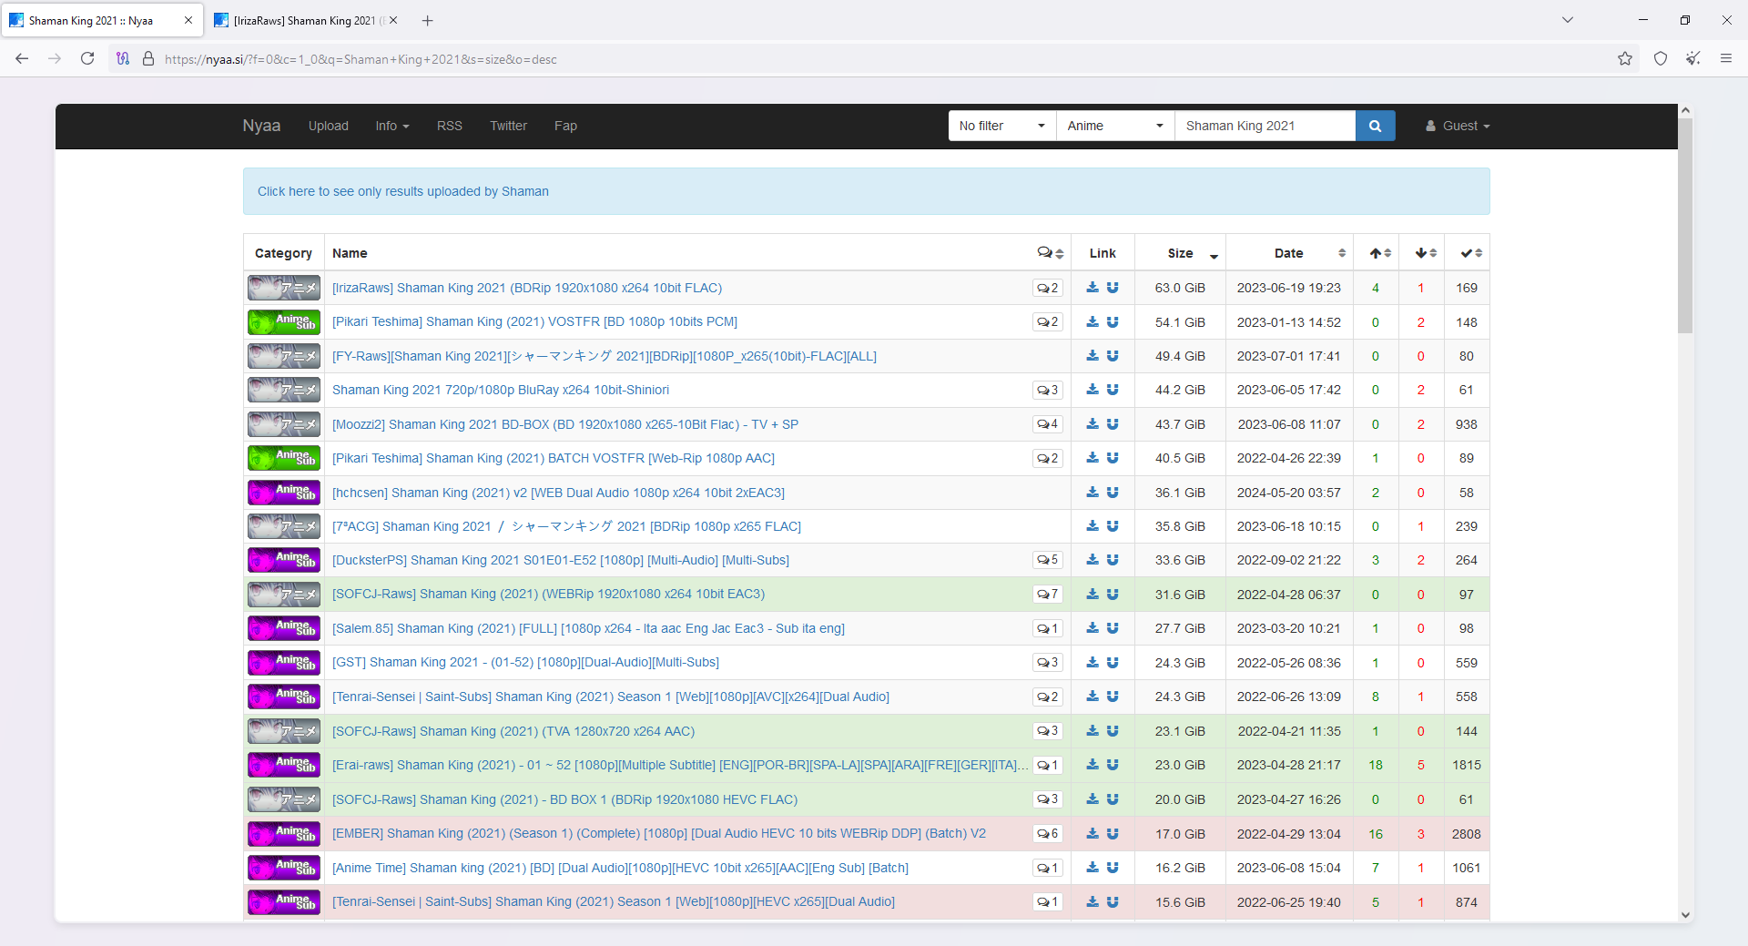Open comments bubble with 7 for SOFCJ-Raws WEBRip
The width and height of the screenshot is (1748, 946).
(1048, 595)
